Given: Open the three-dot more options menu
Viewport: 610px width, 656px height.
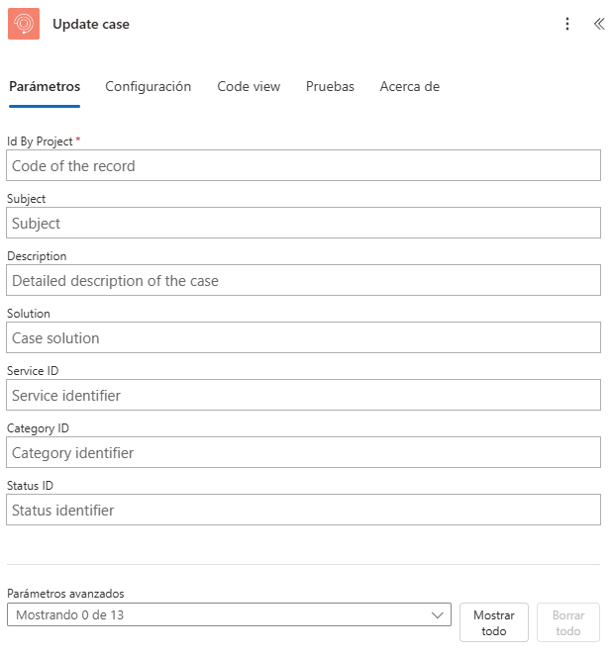Looking at the screenshot, I should pyautogui.click(x=567, y=24).
